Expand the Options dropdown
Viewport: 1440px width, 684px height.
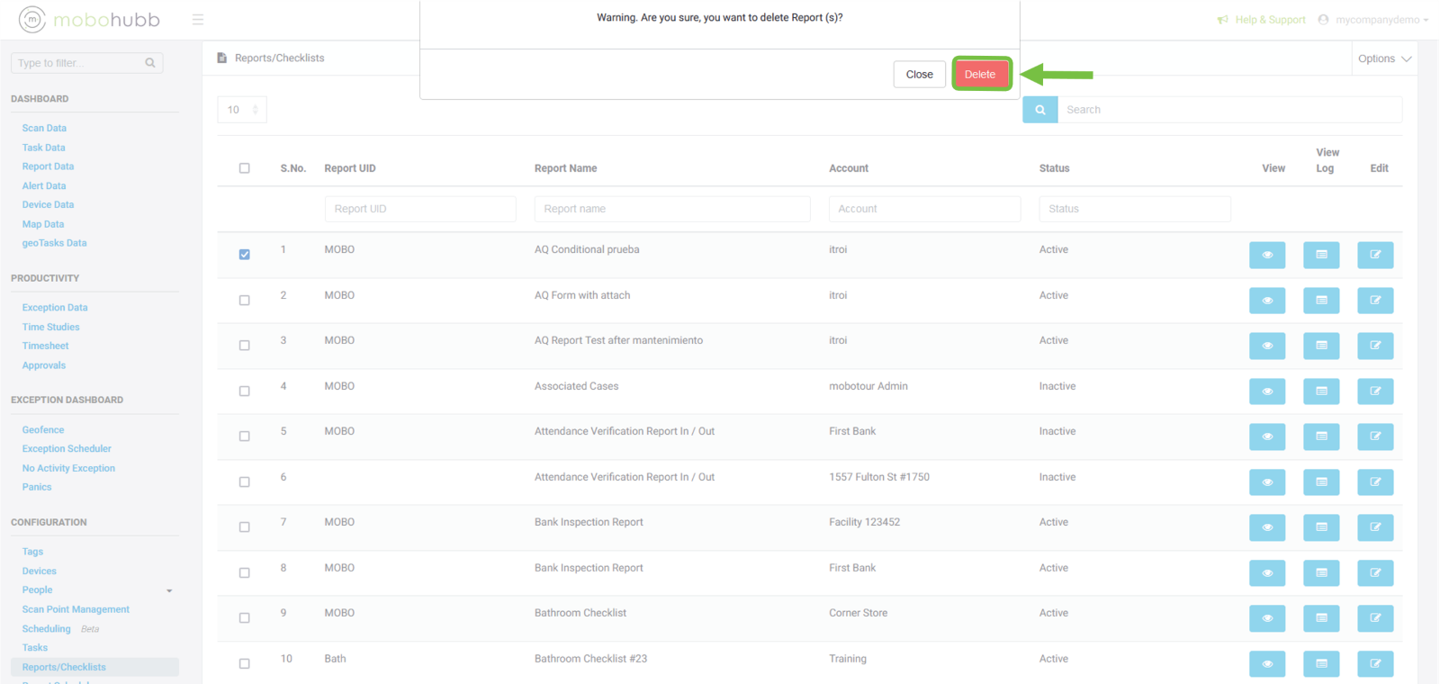(1383, 58)
